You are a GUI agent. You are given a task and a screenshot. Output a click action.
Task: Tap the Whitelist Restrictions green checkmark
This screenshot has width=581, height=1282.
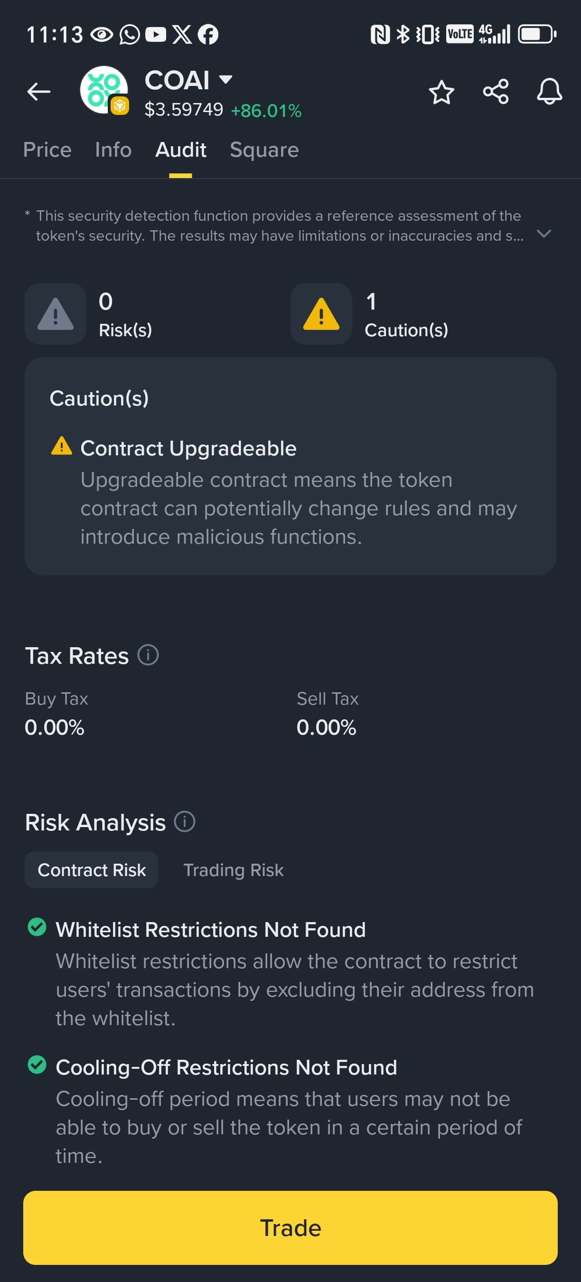[37, 927]
